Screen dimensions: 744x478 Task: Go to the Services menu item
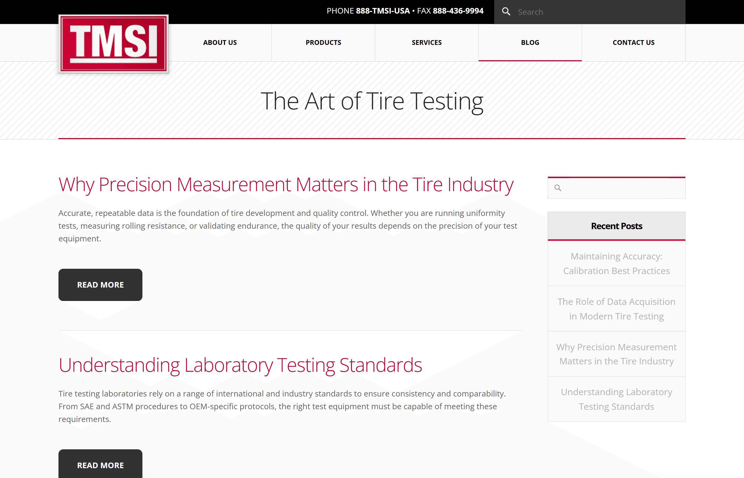point(427,42)
